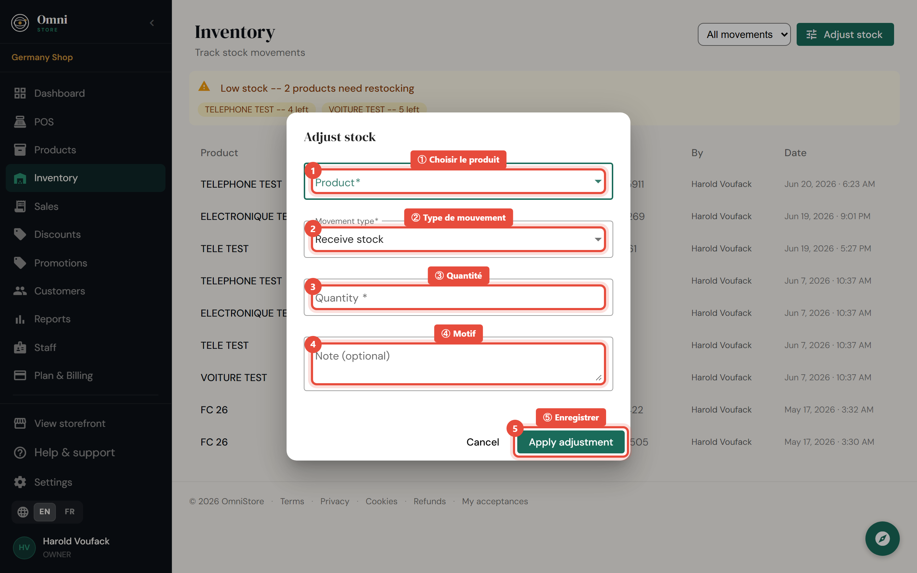917x573 pixels.
Task: Open the Reports bar chart icon
Action: (20, 319)
